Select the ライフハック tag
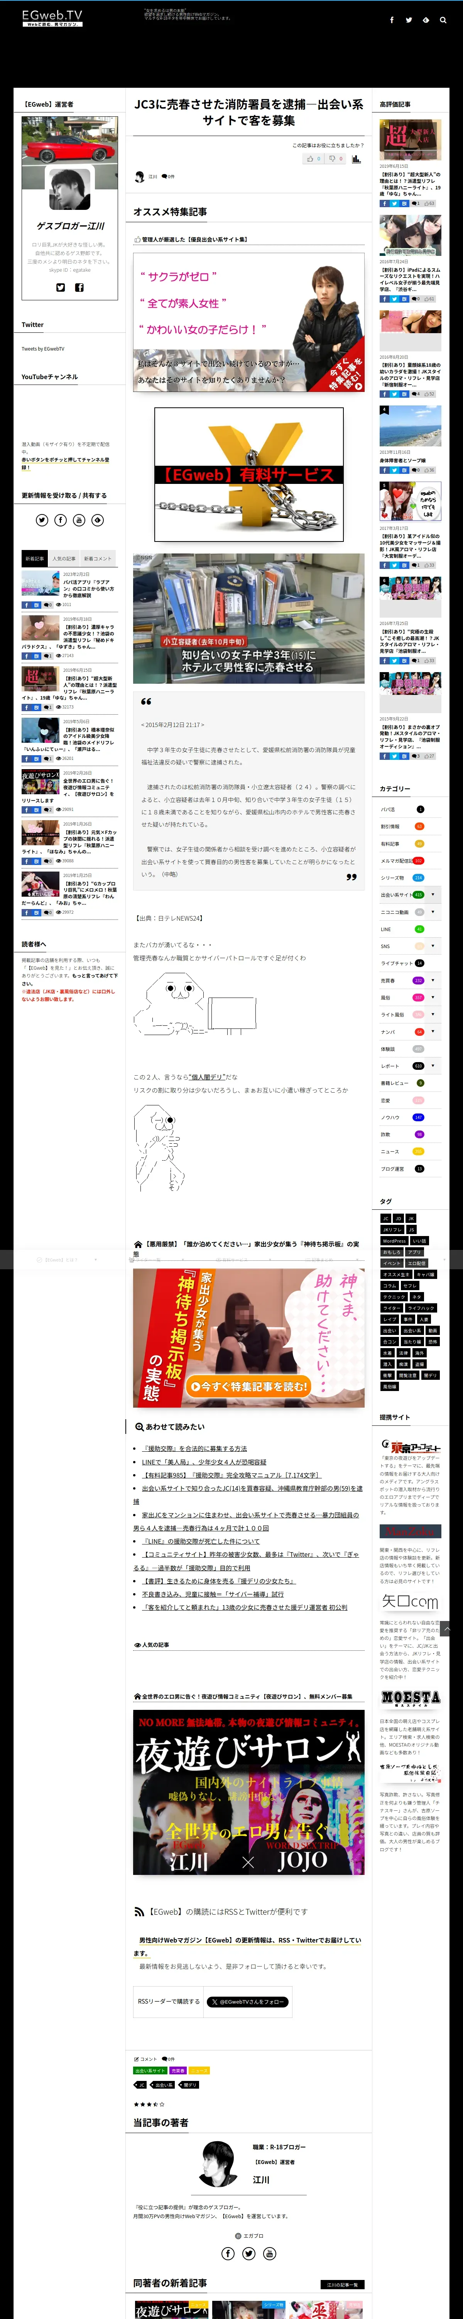 pyautogui.click(x=421, y=1308)
